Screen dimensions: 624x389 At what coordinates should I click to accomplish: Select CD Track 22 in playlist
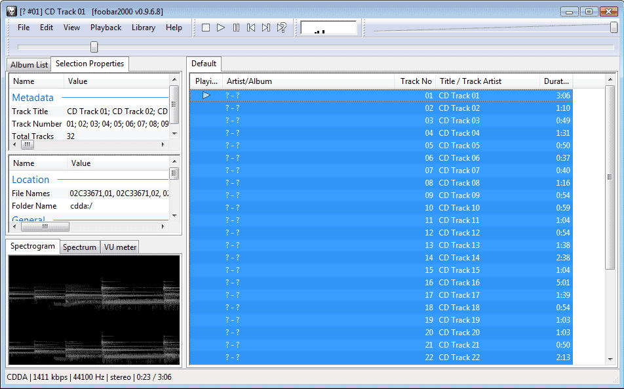coord(381,357)
